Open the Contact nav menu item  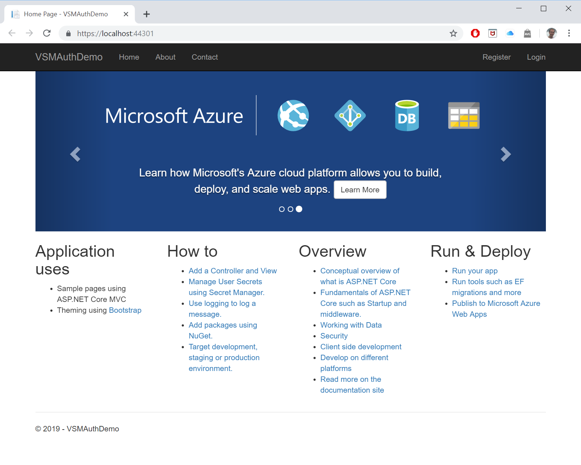[x=205, y=57]
